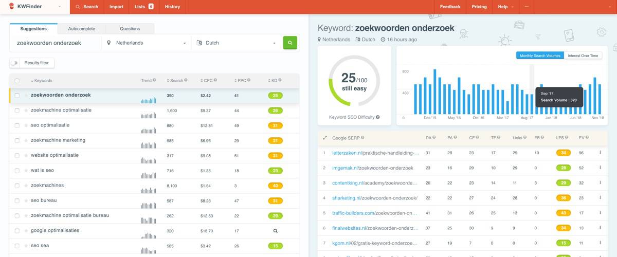
Task: Click the KD magnifier for google optimalisaties
Action: point(275,231)
